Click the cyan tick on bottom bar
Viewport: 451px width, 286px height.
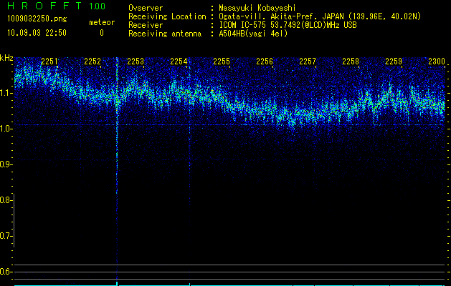click(x=116, y=283)
